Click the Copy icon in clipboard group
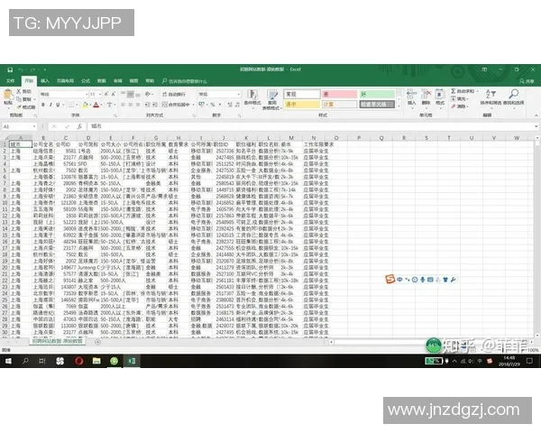 (19, 99)
